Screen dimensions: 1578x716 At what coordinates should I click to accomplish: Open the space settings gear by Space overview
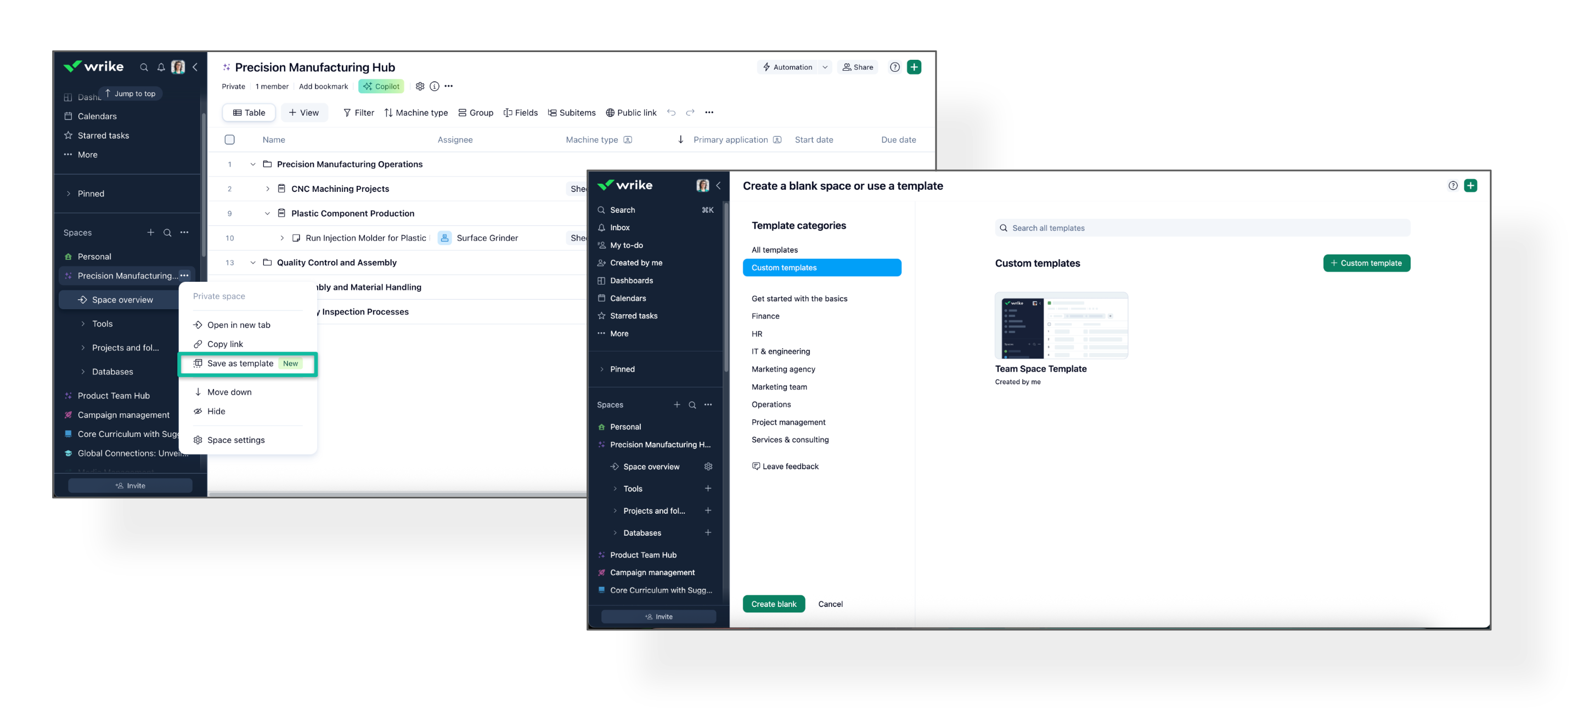[708, 467]
